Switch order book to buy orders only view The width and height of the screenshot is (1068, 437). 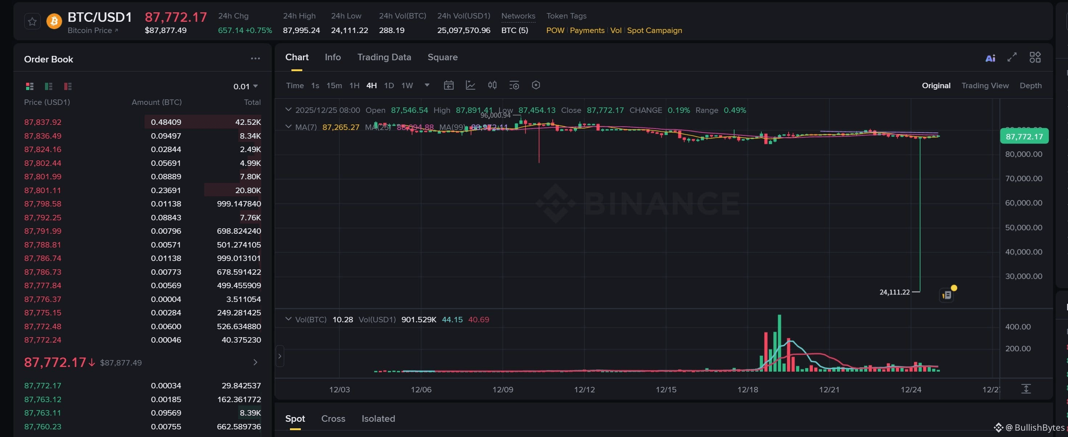click(x=49, y=86)
